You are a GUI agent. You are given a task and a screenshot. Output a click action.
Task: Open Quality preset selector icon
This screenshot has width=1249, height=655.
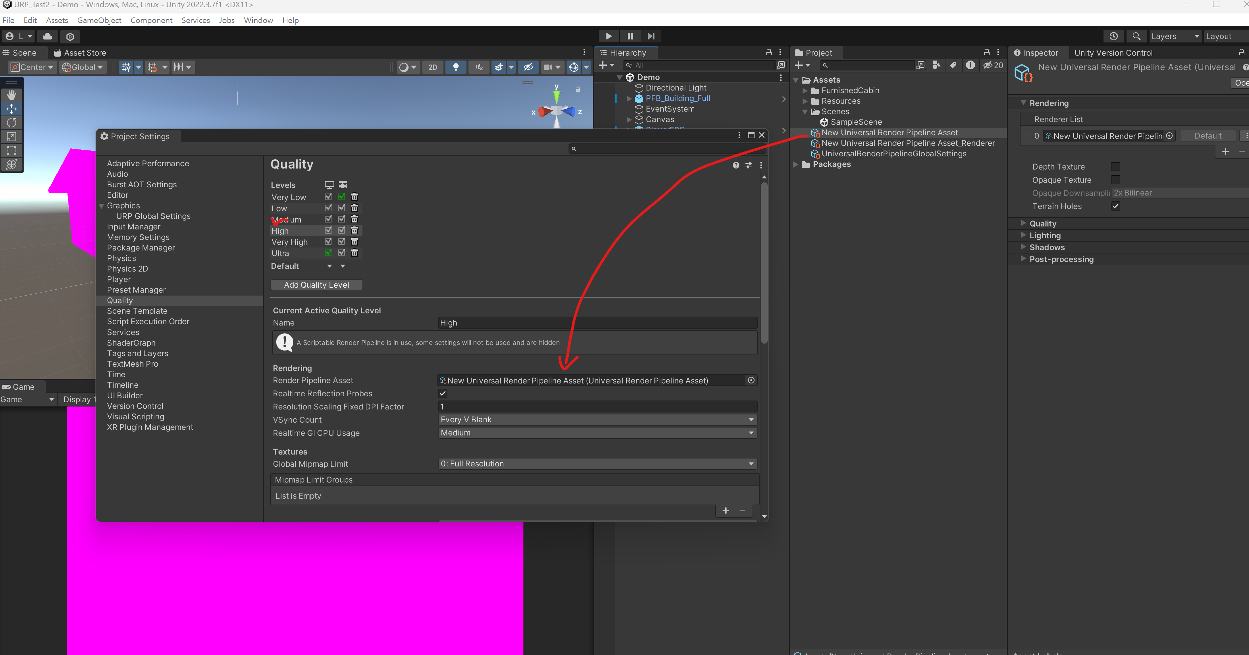(749, 165)
